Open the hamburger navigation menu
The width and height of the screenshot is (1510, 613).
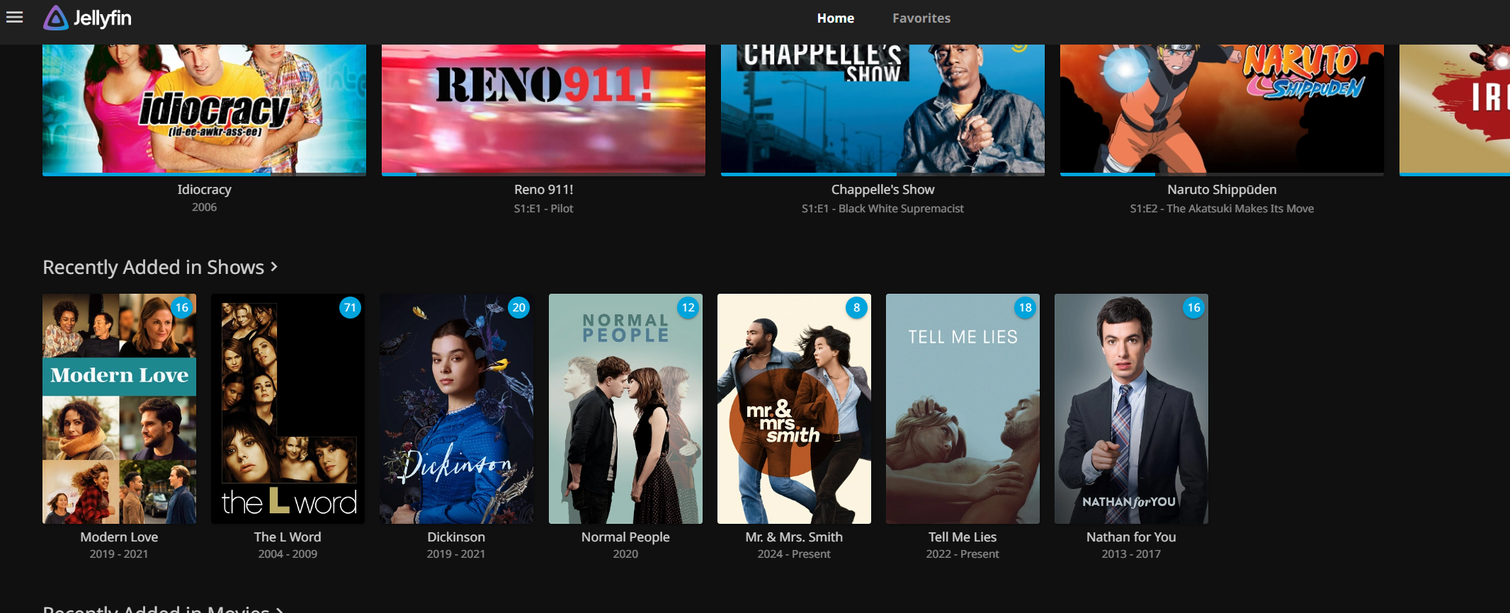coord(15,18)
